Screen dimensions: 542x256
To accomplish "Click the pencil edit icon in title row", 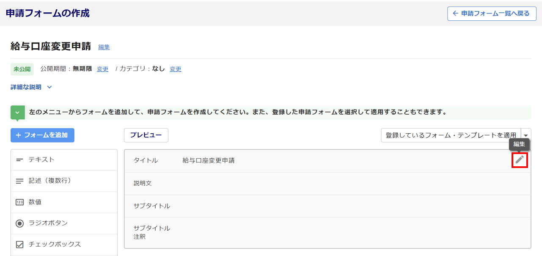I will tap(520, 160).
